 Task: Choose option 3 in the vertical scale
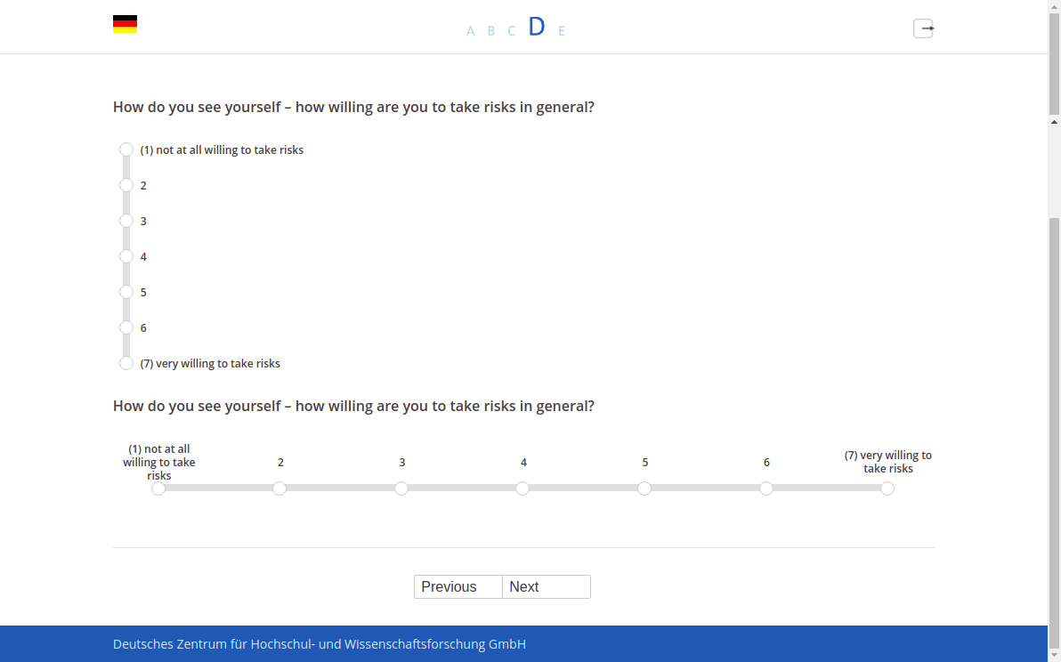[x=126, y=222]
